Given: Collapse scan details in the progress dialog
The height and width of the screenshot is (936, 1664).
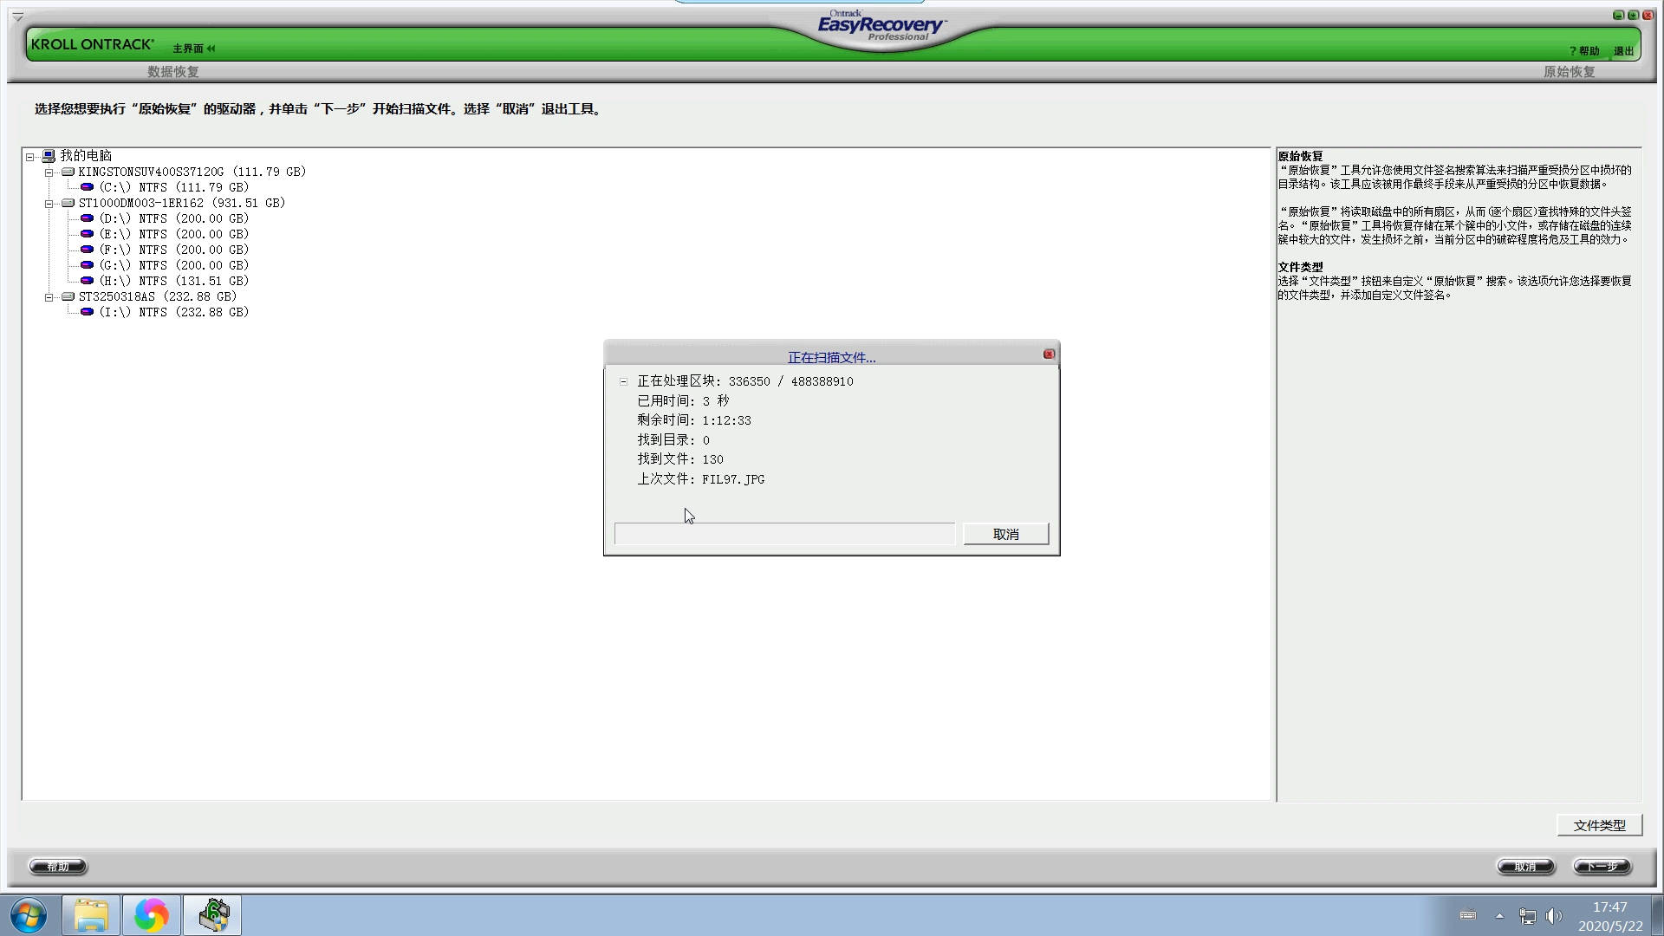Looking at the screenshot, I should click(x=623, y=381).
